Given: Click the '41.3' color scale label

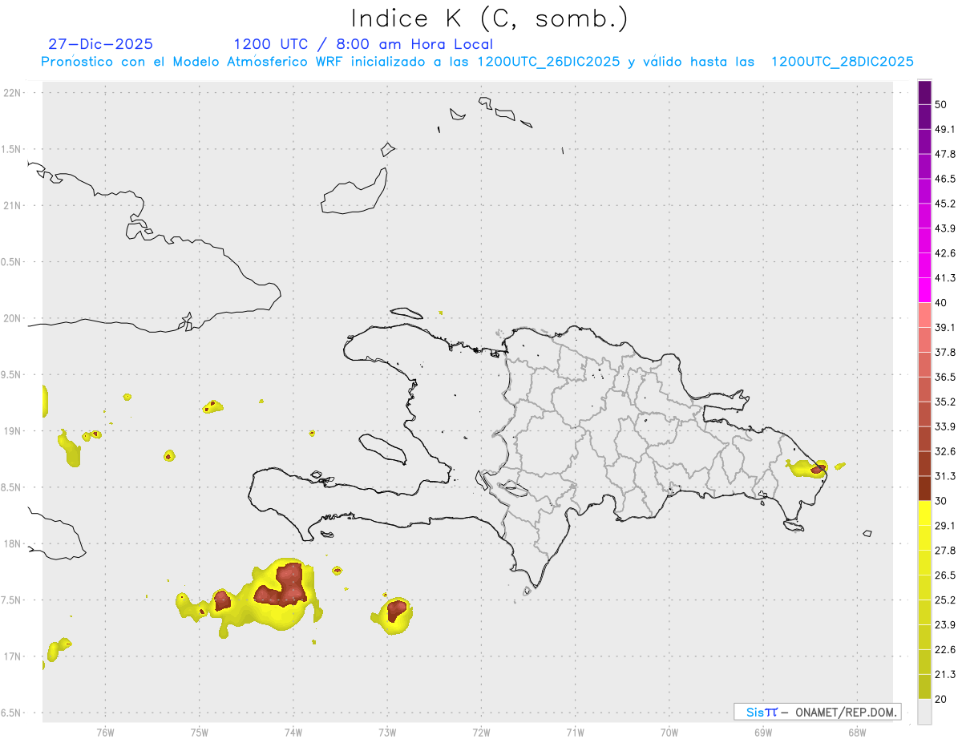Looking at the screenshot, I should pyautogui.click(x=945, y=278).
